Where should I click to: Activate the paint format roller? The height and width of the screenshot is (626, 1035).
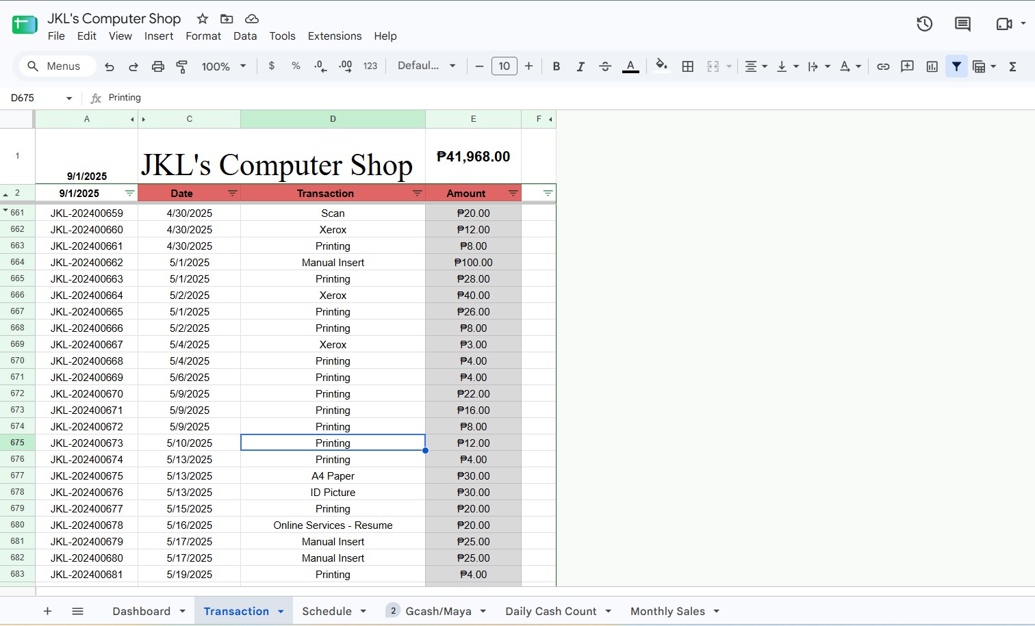point(182,66)
